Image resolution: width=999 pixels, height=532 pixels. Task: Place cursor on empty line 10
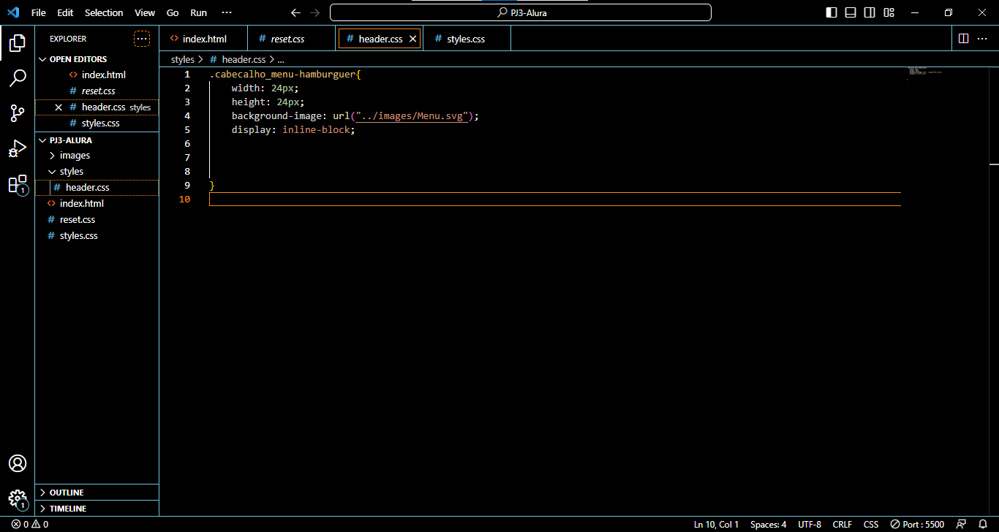(x=554, y=199)
